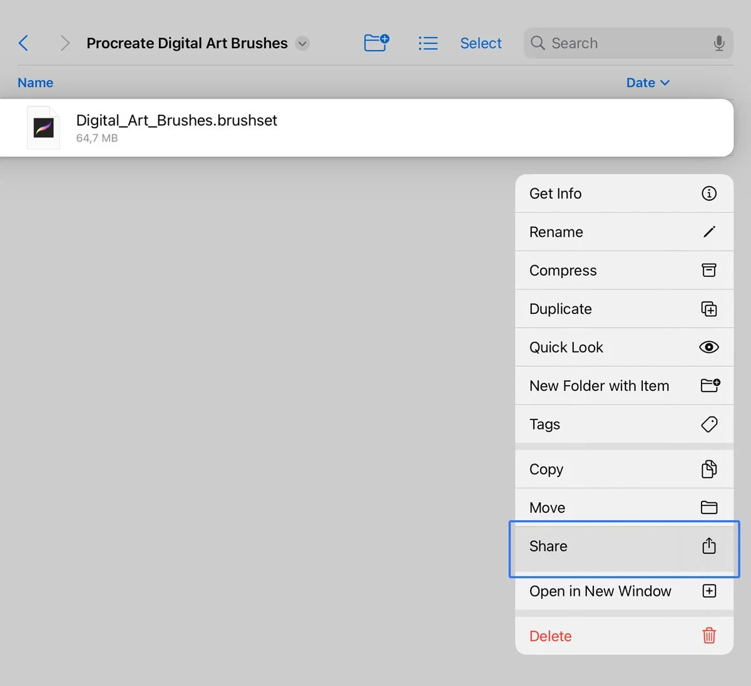
Task: Go back with the left chevron arrow
Action: click(24, 43)
